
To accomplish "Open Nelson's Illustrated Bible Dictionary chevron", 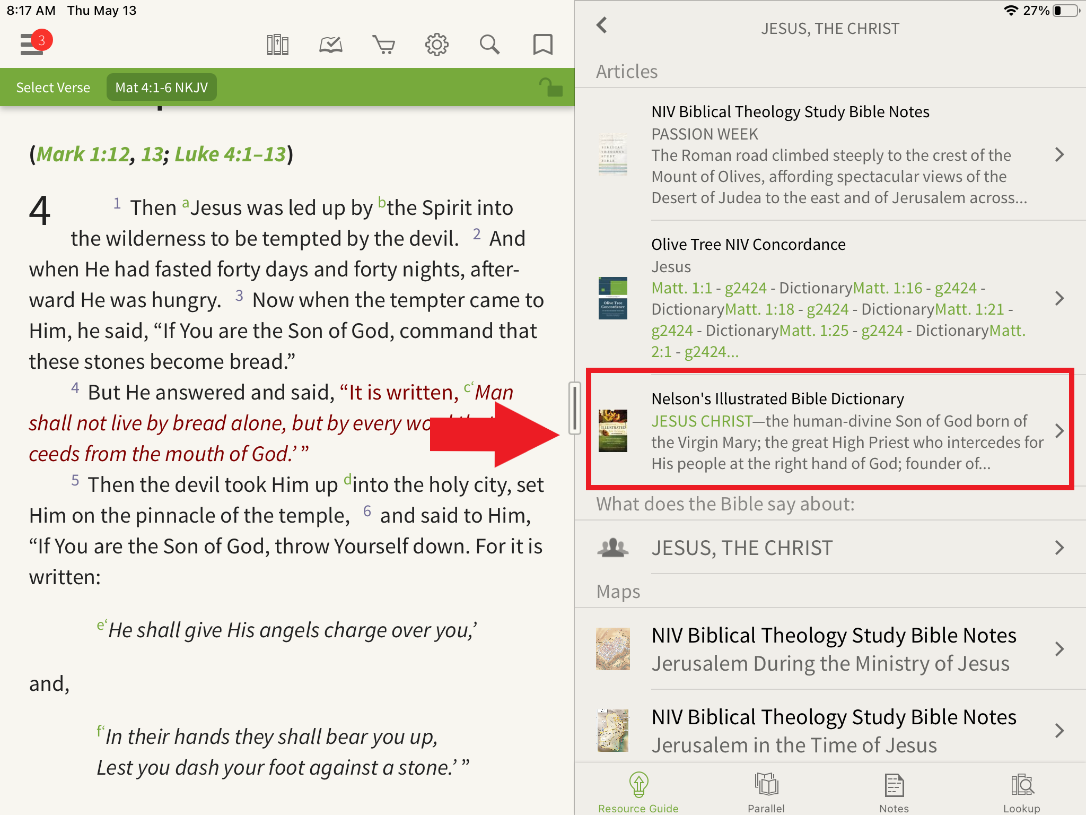I will tap(1059, 431).
